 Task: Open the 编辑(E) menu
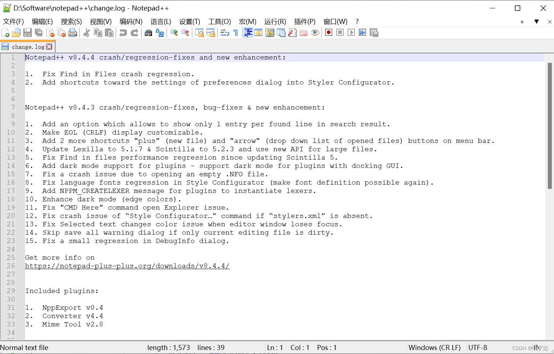(x=42, y=22)
